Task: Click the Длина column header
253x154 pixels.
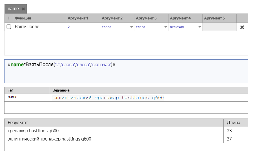Action: coord(234,123)
